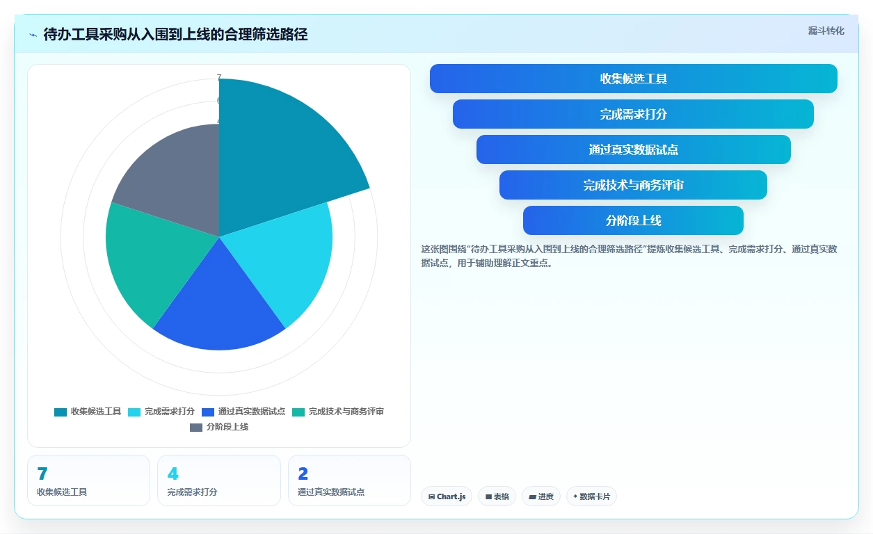The image size is (873, 534).
Task: Open the stat card showing 7
Action: pyautogui.click(x=88, y=480)
